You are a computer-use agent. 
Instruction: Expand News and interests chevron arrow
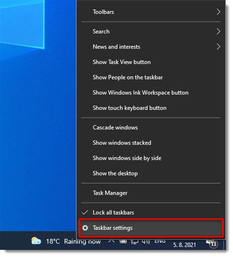[218, 47]
